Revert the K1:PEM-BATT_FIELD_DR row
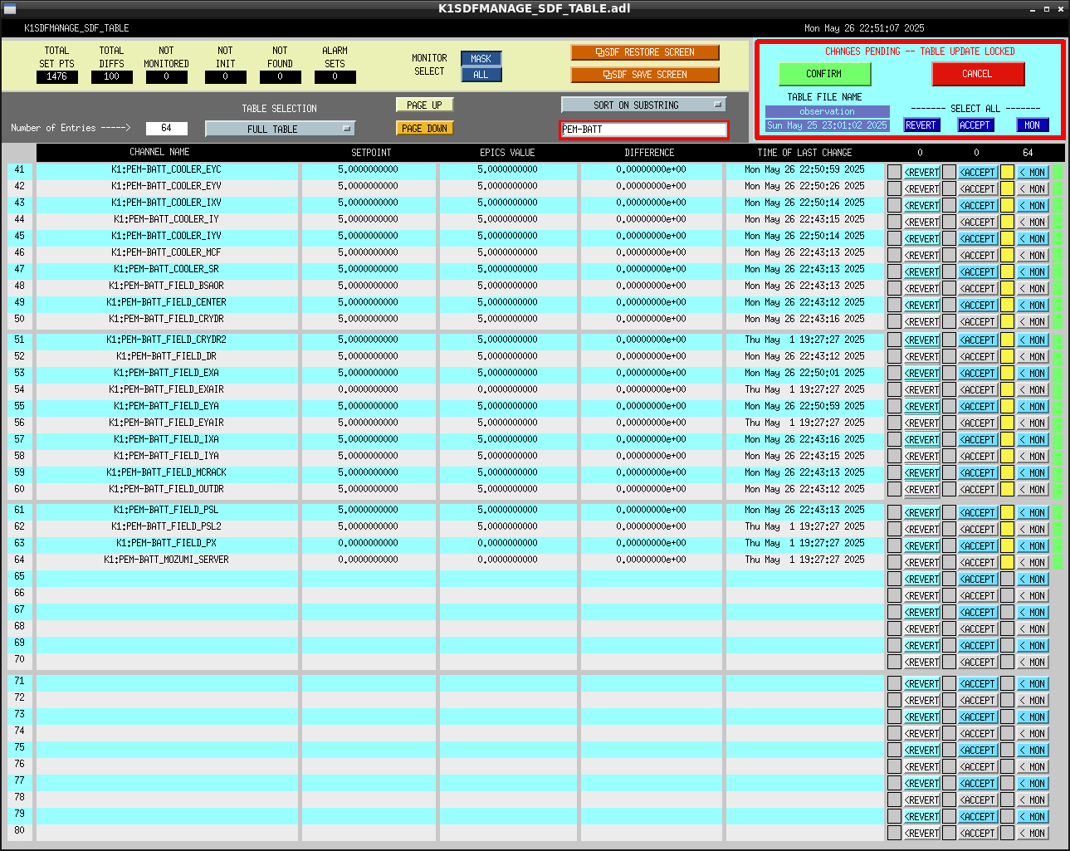Image resolution: width=1070 pixels, height=851 pixels. click(x=921, y=357)
